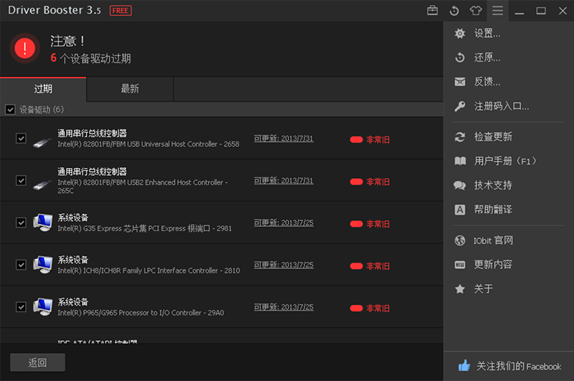Follow 关注我们的 Facebook link
This screenshot has width=574, height=381.
[x=518, y=366]
